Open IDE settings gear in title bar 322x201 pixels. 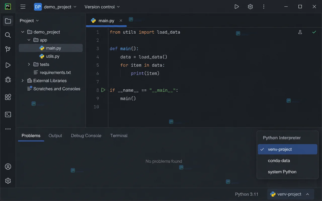pyautogui.click(x=250, y=7)
